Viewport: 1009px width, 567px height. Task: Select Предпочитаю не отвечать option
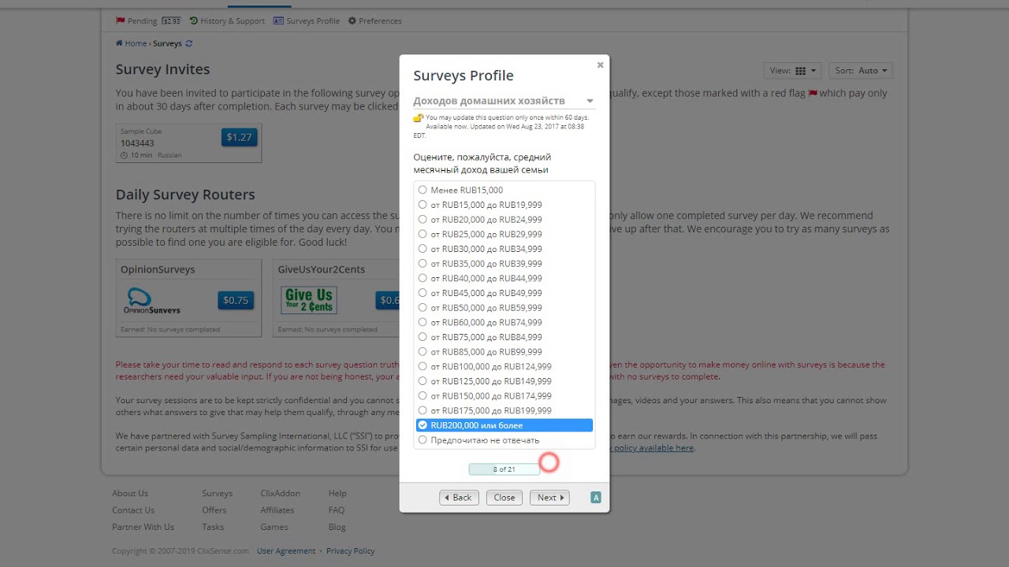click(504, 440)
